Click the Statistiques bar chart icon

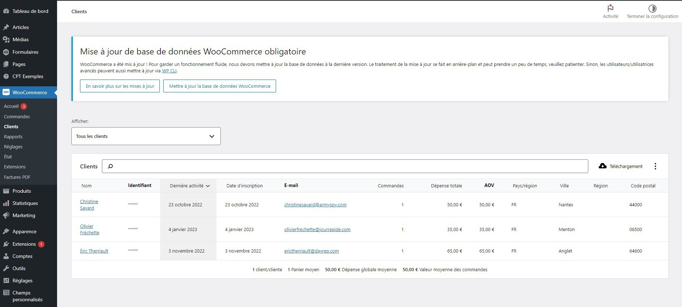click(x=6, y=203)
